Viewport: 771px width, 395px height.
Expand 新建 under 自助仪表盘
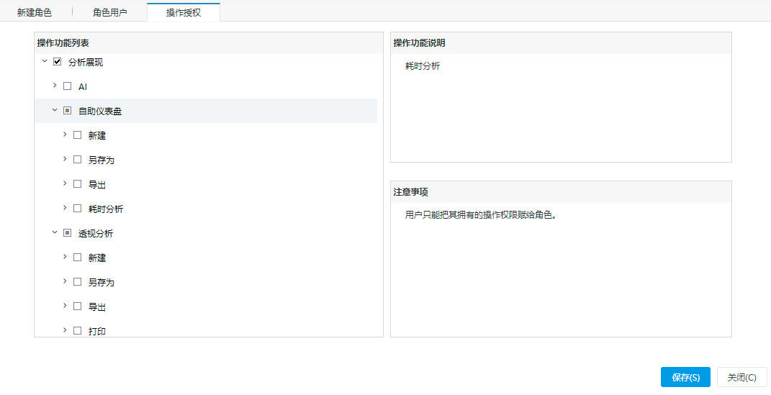64,134
